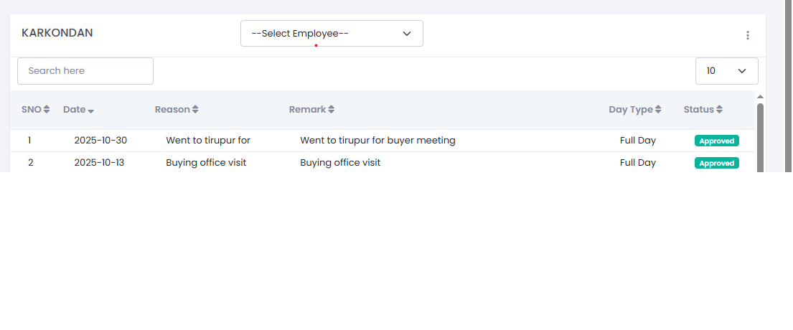Click Full Day cell in first row
The height and width of the screenshot is (330, 793).
pyautogui.click(x=637, y=141)
